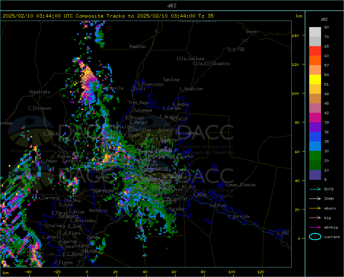This screenshot has height=277, width=344.
Task: Click the 'TUPUNGATO' label
Action: pyautogui.click(x=68, y=217)
